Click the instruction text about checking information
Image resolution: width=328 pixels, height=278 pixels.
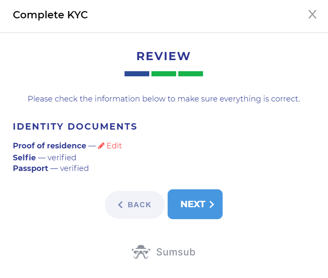164,99
